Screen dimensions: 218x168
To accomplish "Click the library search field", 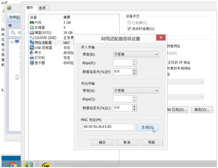I will tap(15, 33).
